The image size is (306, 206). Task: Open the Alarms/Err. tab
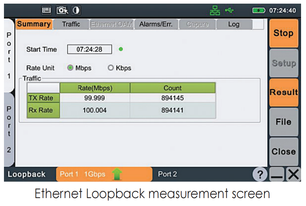click(x=156, y=24)
